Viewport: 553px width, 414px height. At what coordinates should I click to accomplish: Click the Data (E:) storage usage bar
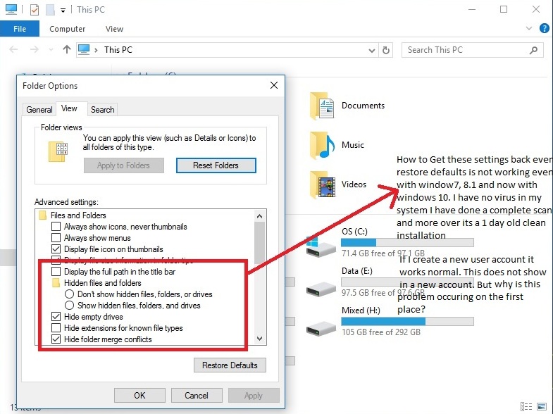pos(407,282)
